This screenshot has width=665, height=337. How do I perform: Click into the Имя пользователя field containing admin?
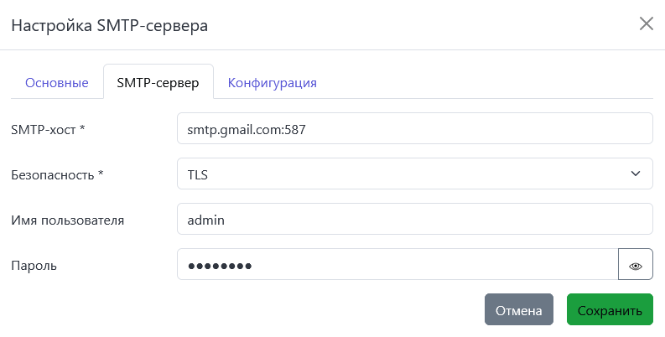point(414,220)
